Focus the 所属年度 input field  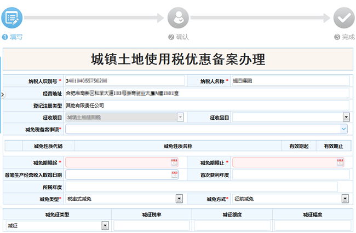pyautogui.click(x=208, y=187)
